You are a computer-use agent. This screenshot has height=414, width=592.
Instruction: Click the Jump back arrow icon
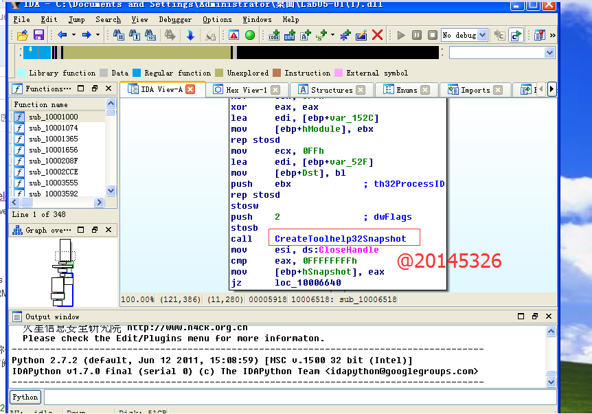pyautogui.click(x=62, y=35)
